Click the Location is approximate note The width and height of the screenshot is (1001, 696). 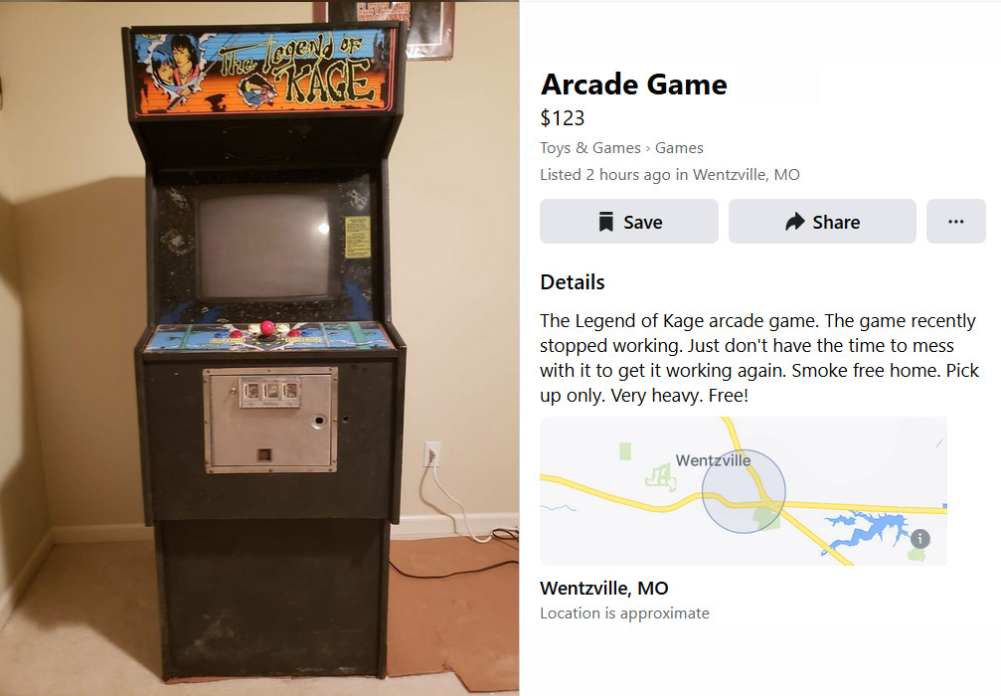click(624, 613)
